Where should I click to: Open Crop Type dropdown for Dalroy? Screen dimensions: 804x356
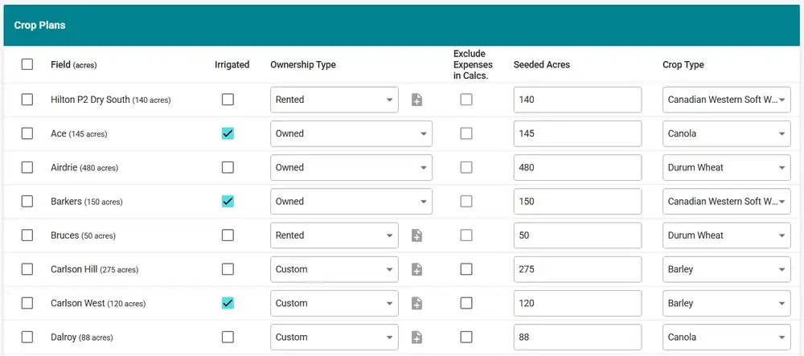[x=727, y=337]
